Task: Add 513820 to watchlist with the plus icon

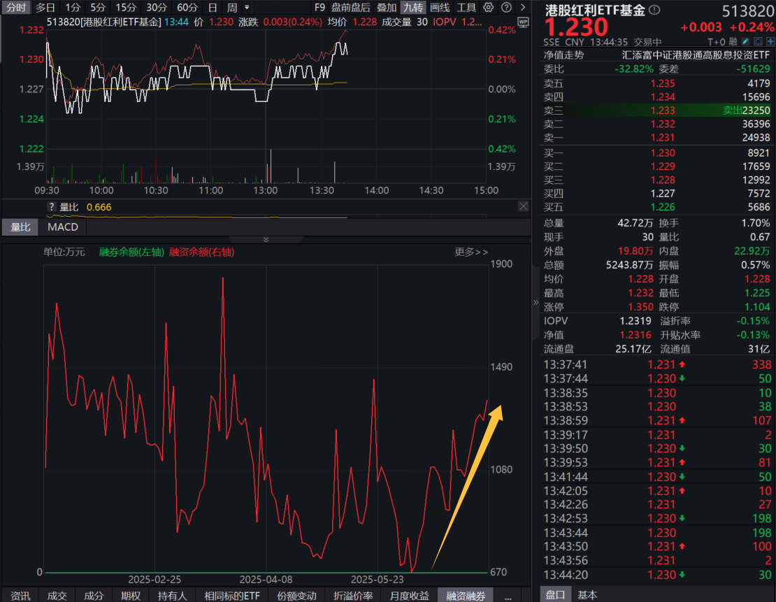Action: click(x=770, y=41)
